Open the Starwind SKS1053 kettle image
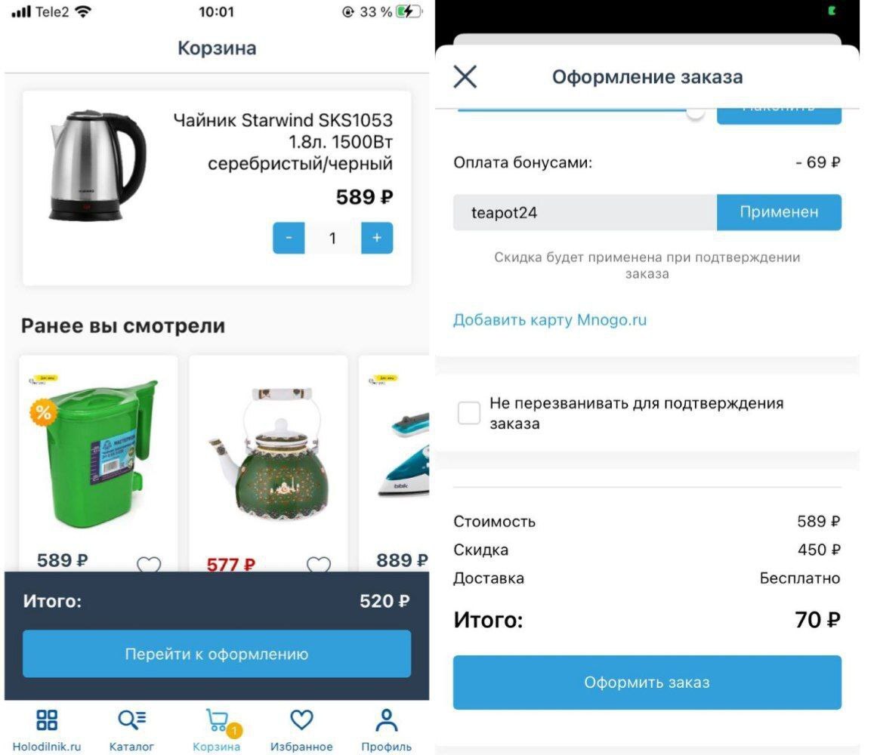The image size is (877, 755). click(97, 165)
